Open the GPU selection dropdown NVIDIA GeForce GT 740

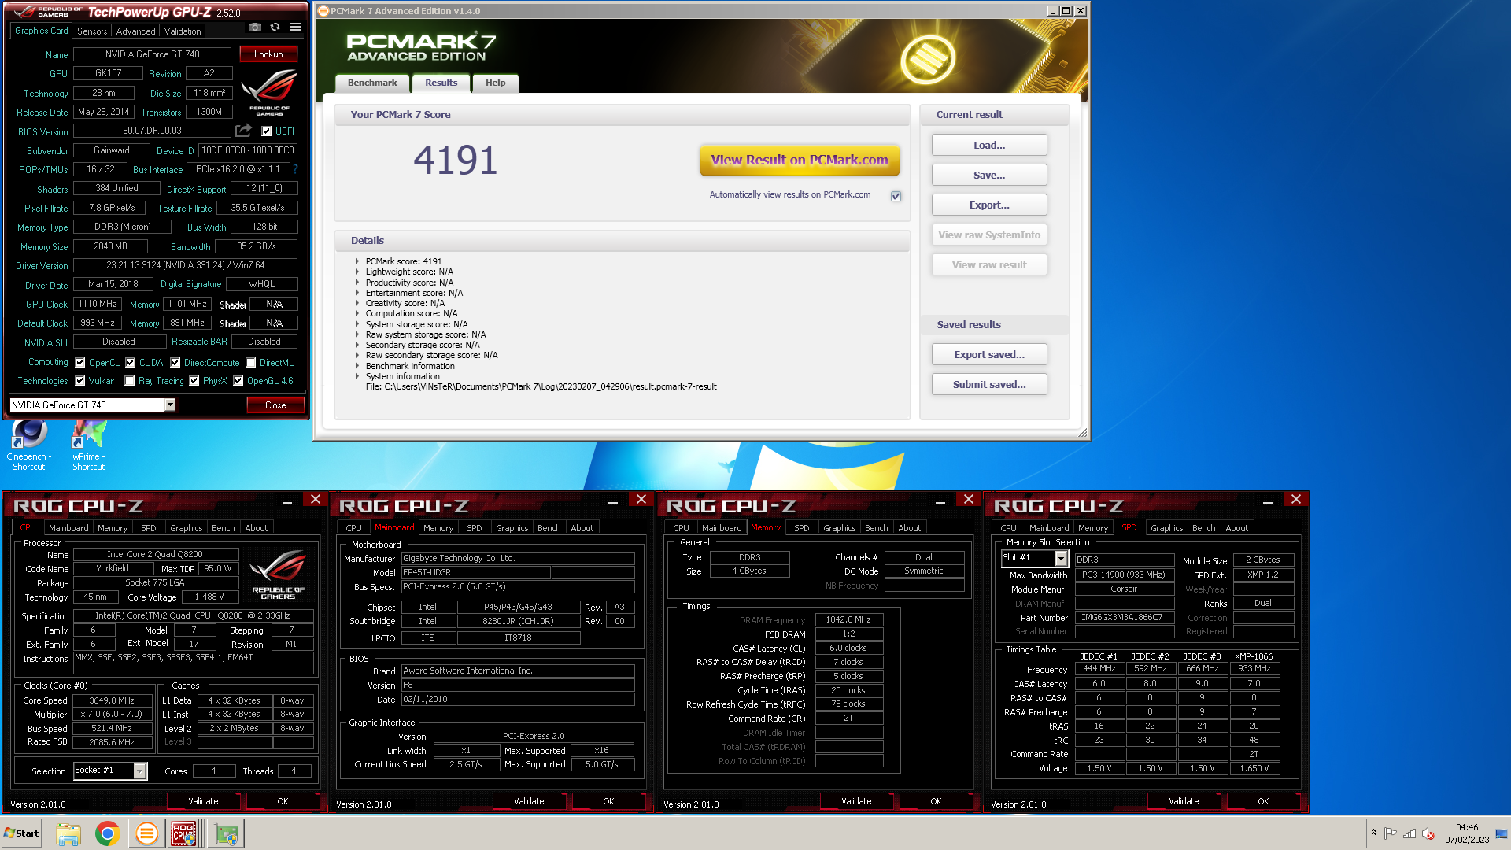click(170, 405)
